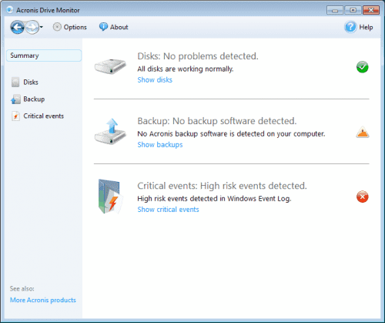Click the lightning bolt critical events icon
Screen dimensions: 385x323
(x=110, y=197)
